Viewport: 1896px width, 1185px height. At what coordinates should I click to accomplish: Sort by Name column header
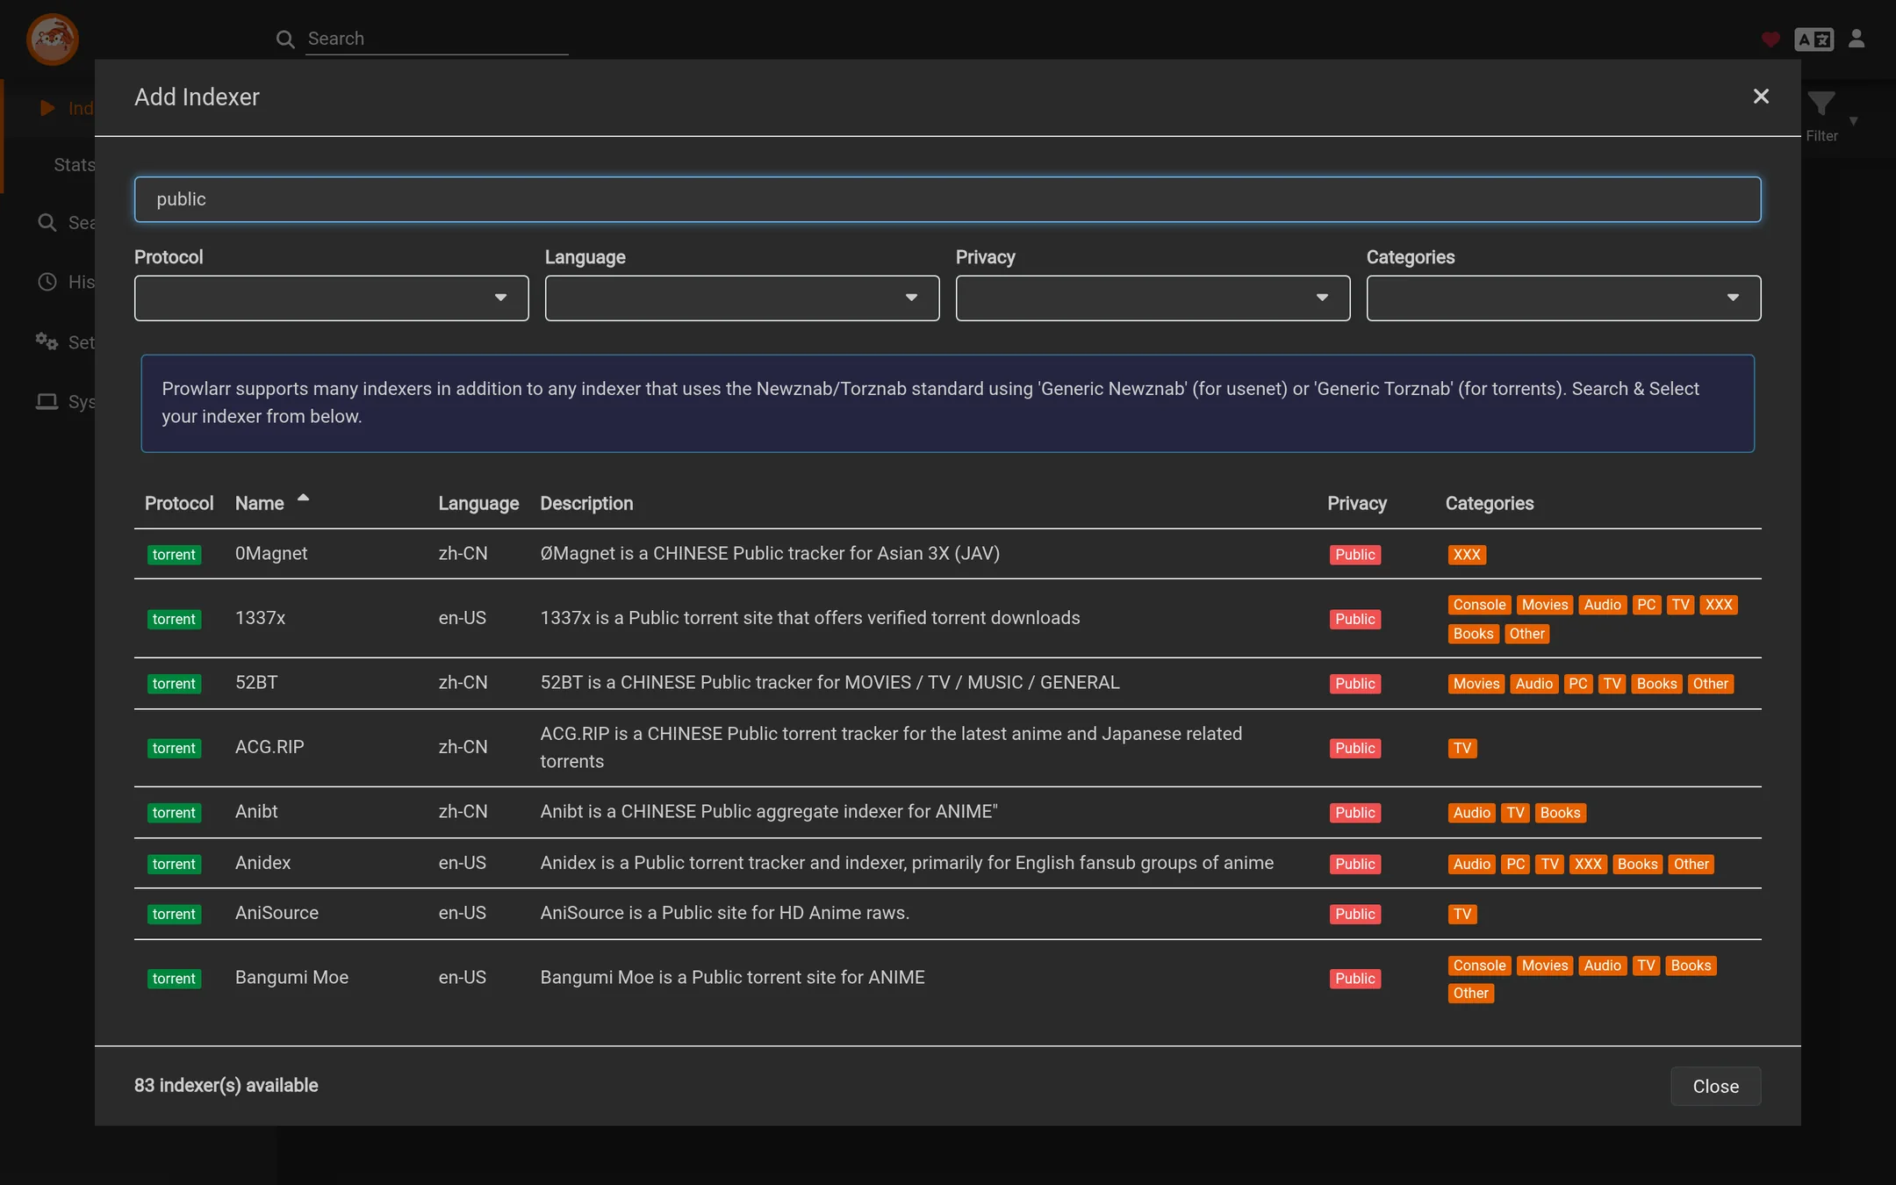pos(260,504)
